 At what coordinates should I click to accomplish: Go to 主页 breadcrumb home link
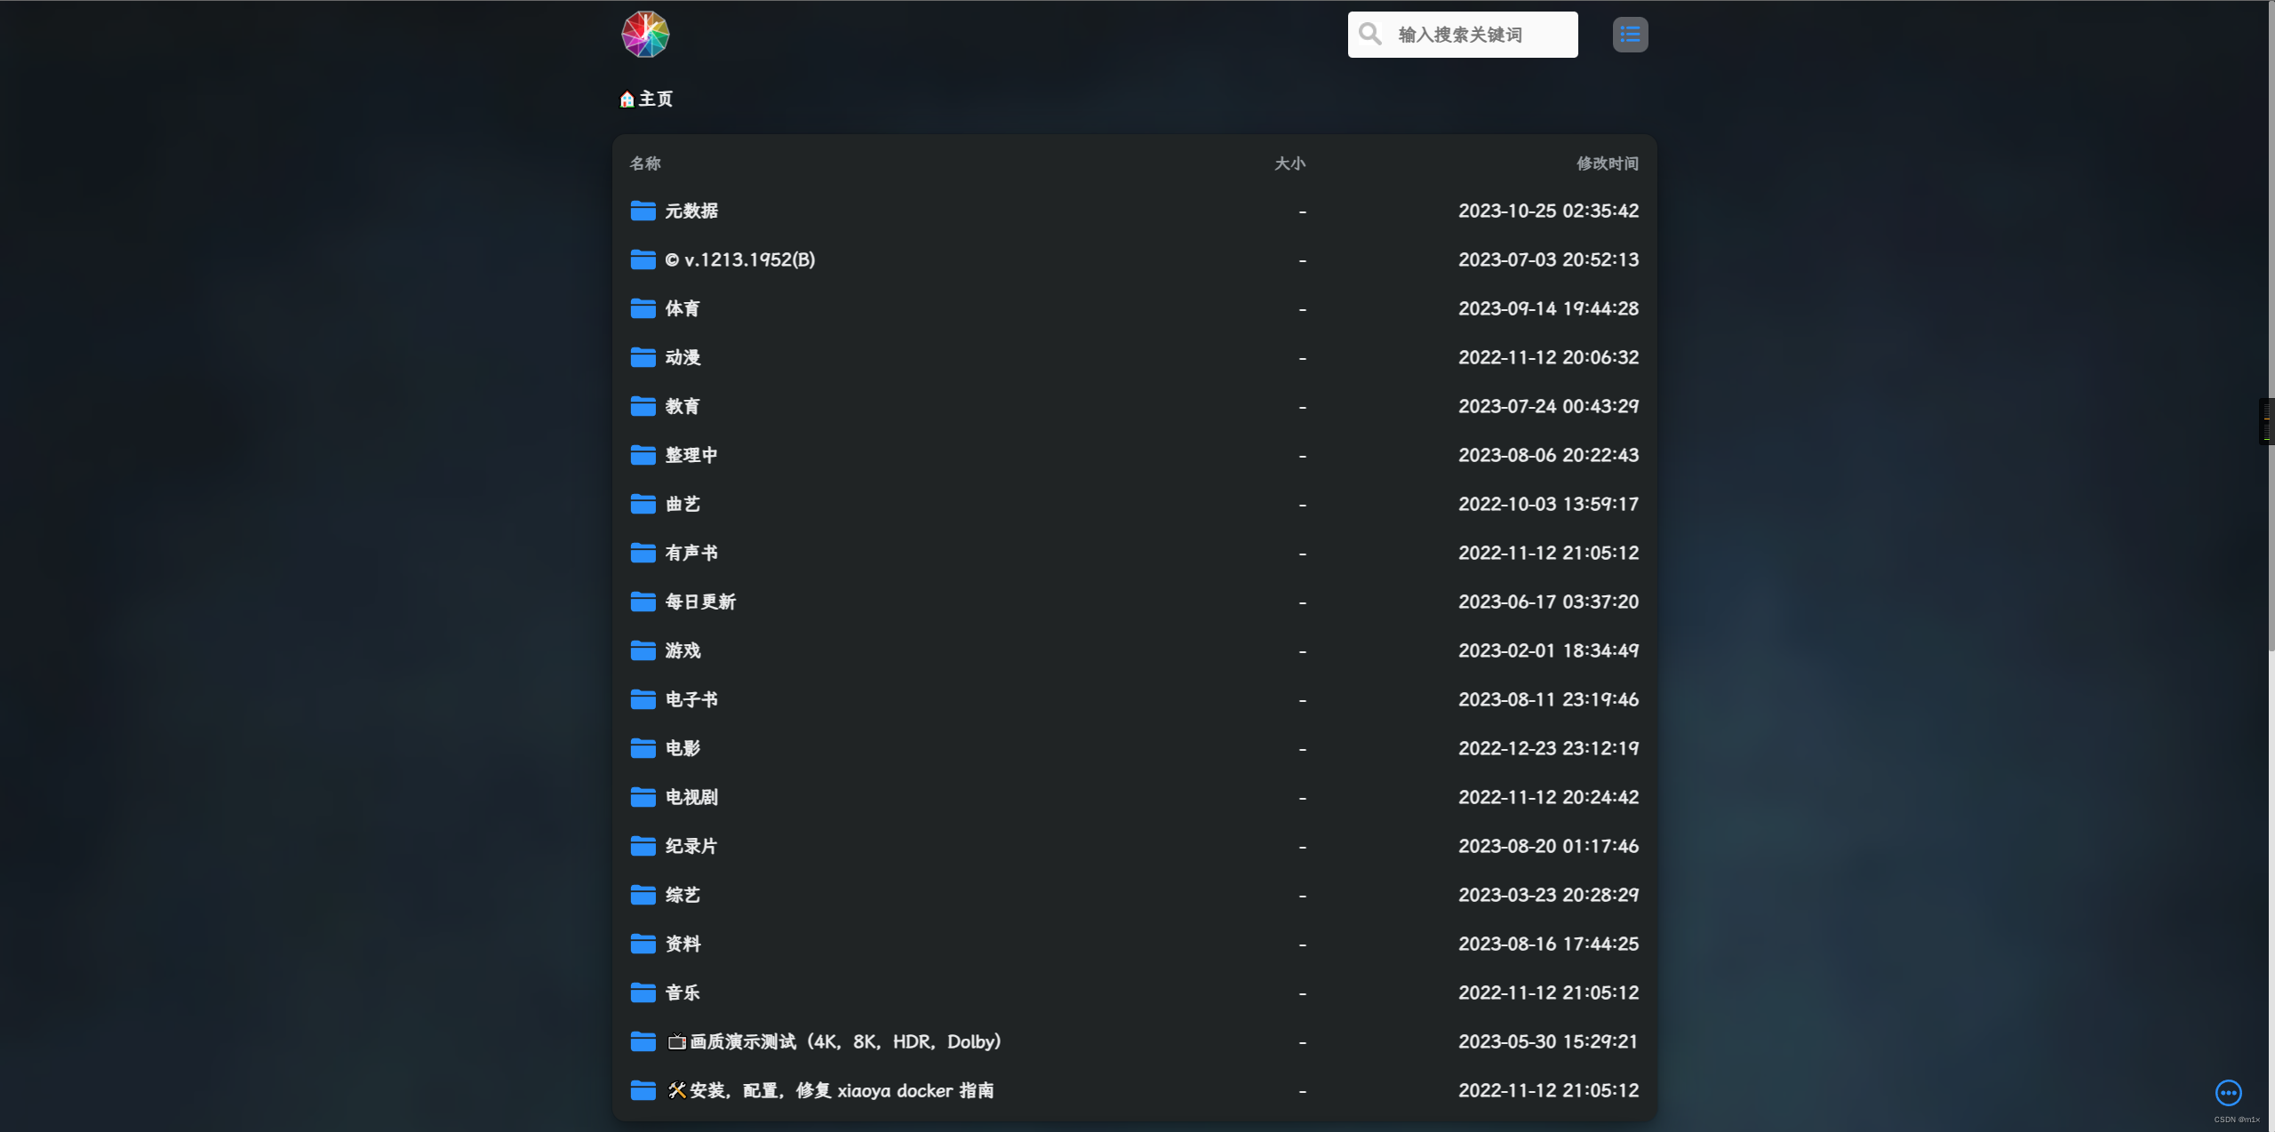(x=647, y=99)
